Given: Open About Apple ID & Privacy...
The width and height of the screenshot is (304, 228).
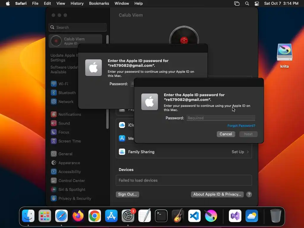Looking at the screenshot, I should pos(217,194).
